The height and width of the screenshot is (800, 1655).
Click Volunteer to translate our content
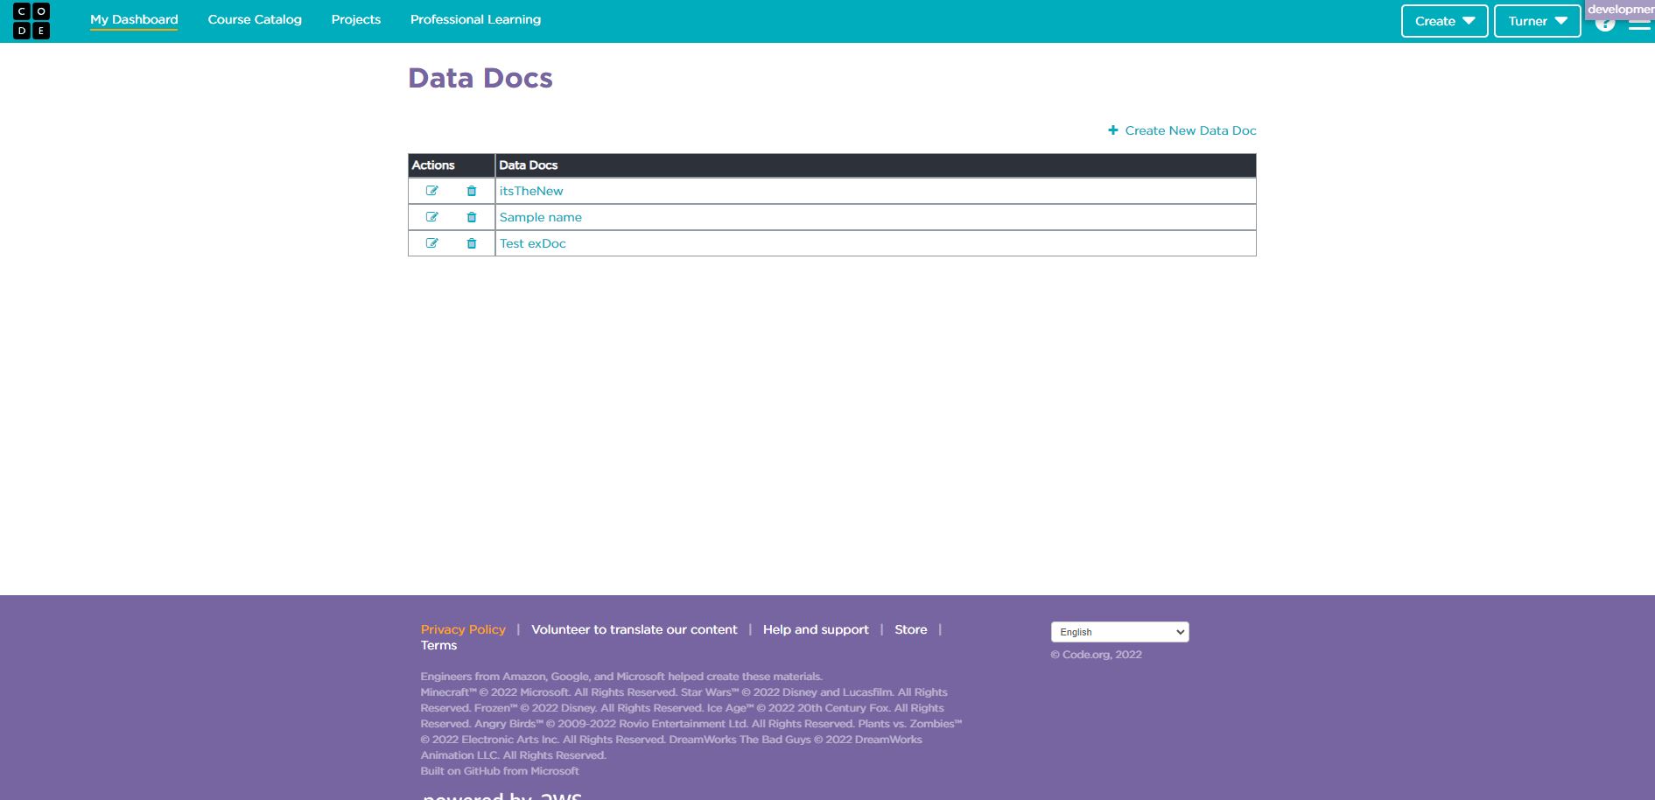(635, 629)
